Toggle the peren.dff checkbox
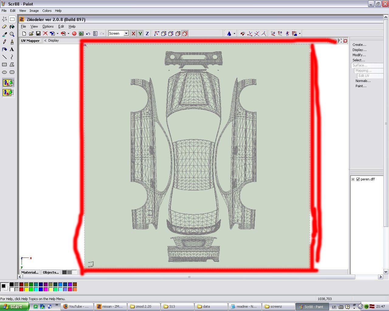 click(358, 179)
